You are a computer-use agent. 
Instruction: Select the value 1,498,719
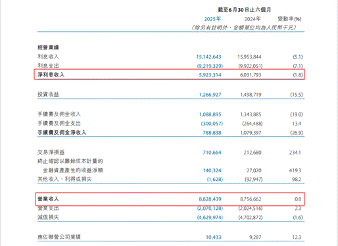coord(251,95)
